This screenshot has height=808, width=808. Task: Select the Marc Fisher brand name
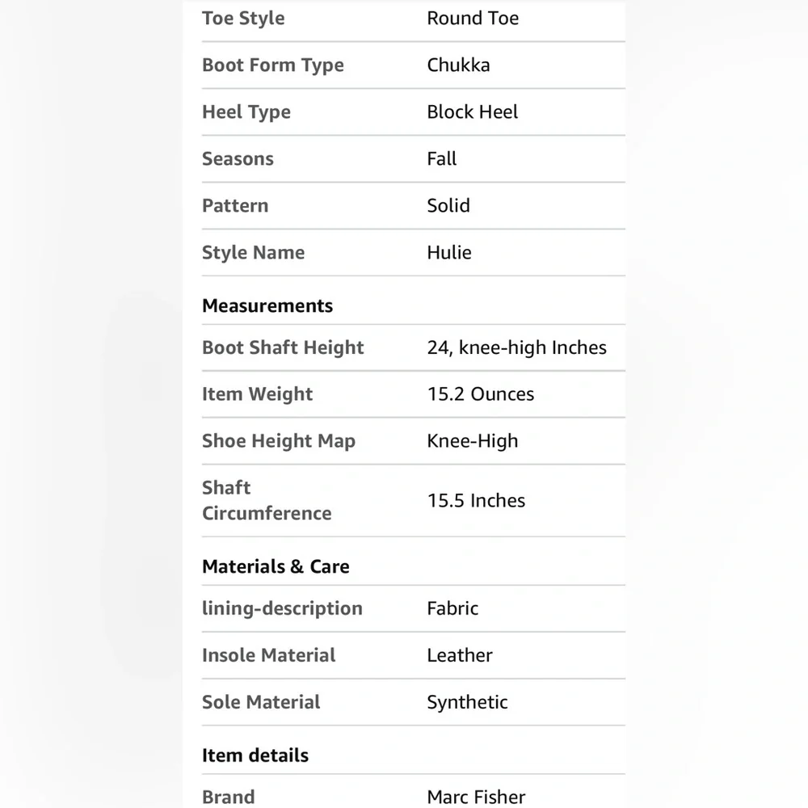tap(476, 797)
